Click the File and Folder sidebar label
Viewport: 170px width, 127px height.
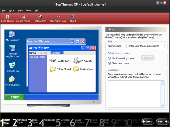tap(37, 57)
